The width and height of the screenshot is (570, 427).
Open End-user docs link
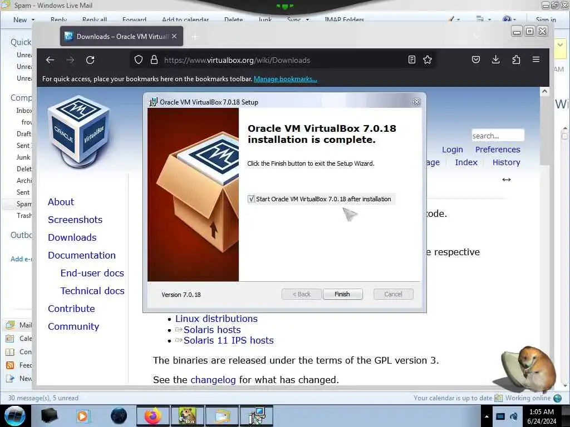click(x=92, y=273)
